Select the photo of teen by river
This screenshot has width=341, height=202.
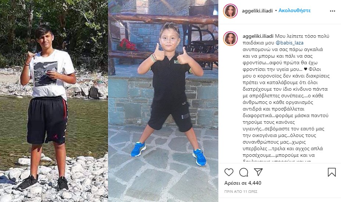pyautogui.click(x=54, y=101)
